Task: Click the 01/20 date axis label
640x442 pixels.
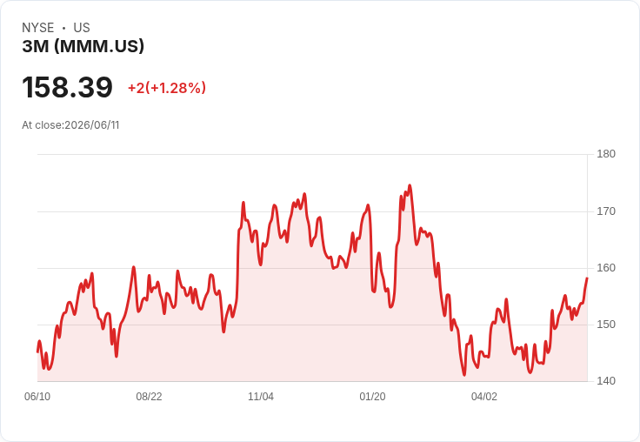Action: 372,397
